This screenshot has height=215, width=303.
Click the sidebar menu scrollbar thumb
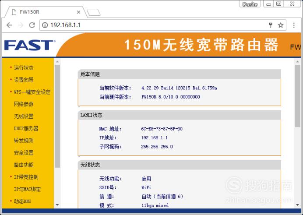coord(57,116)
